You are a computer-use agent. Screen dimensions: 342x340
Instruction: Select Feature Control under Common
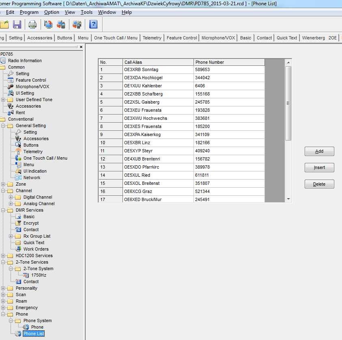click(x=31, y=80)
